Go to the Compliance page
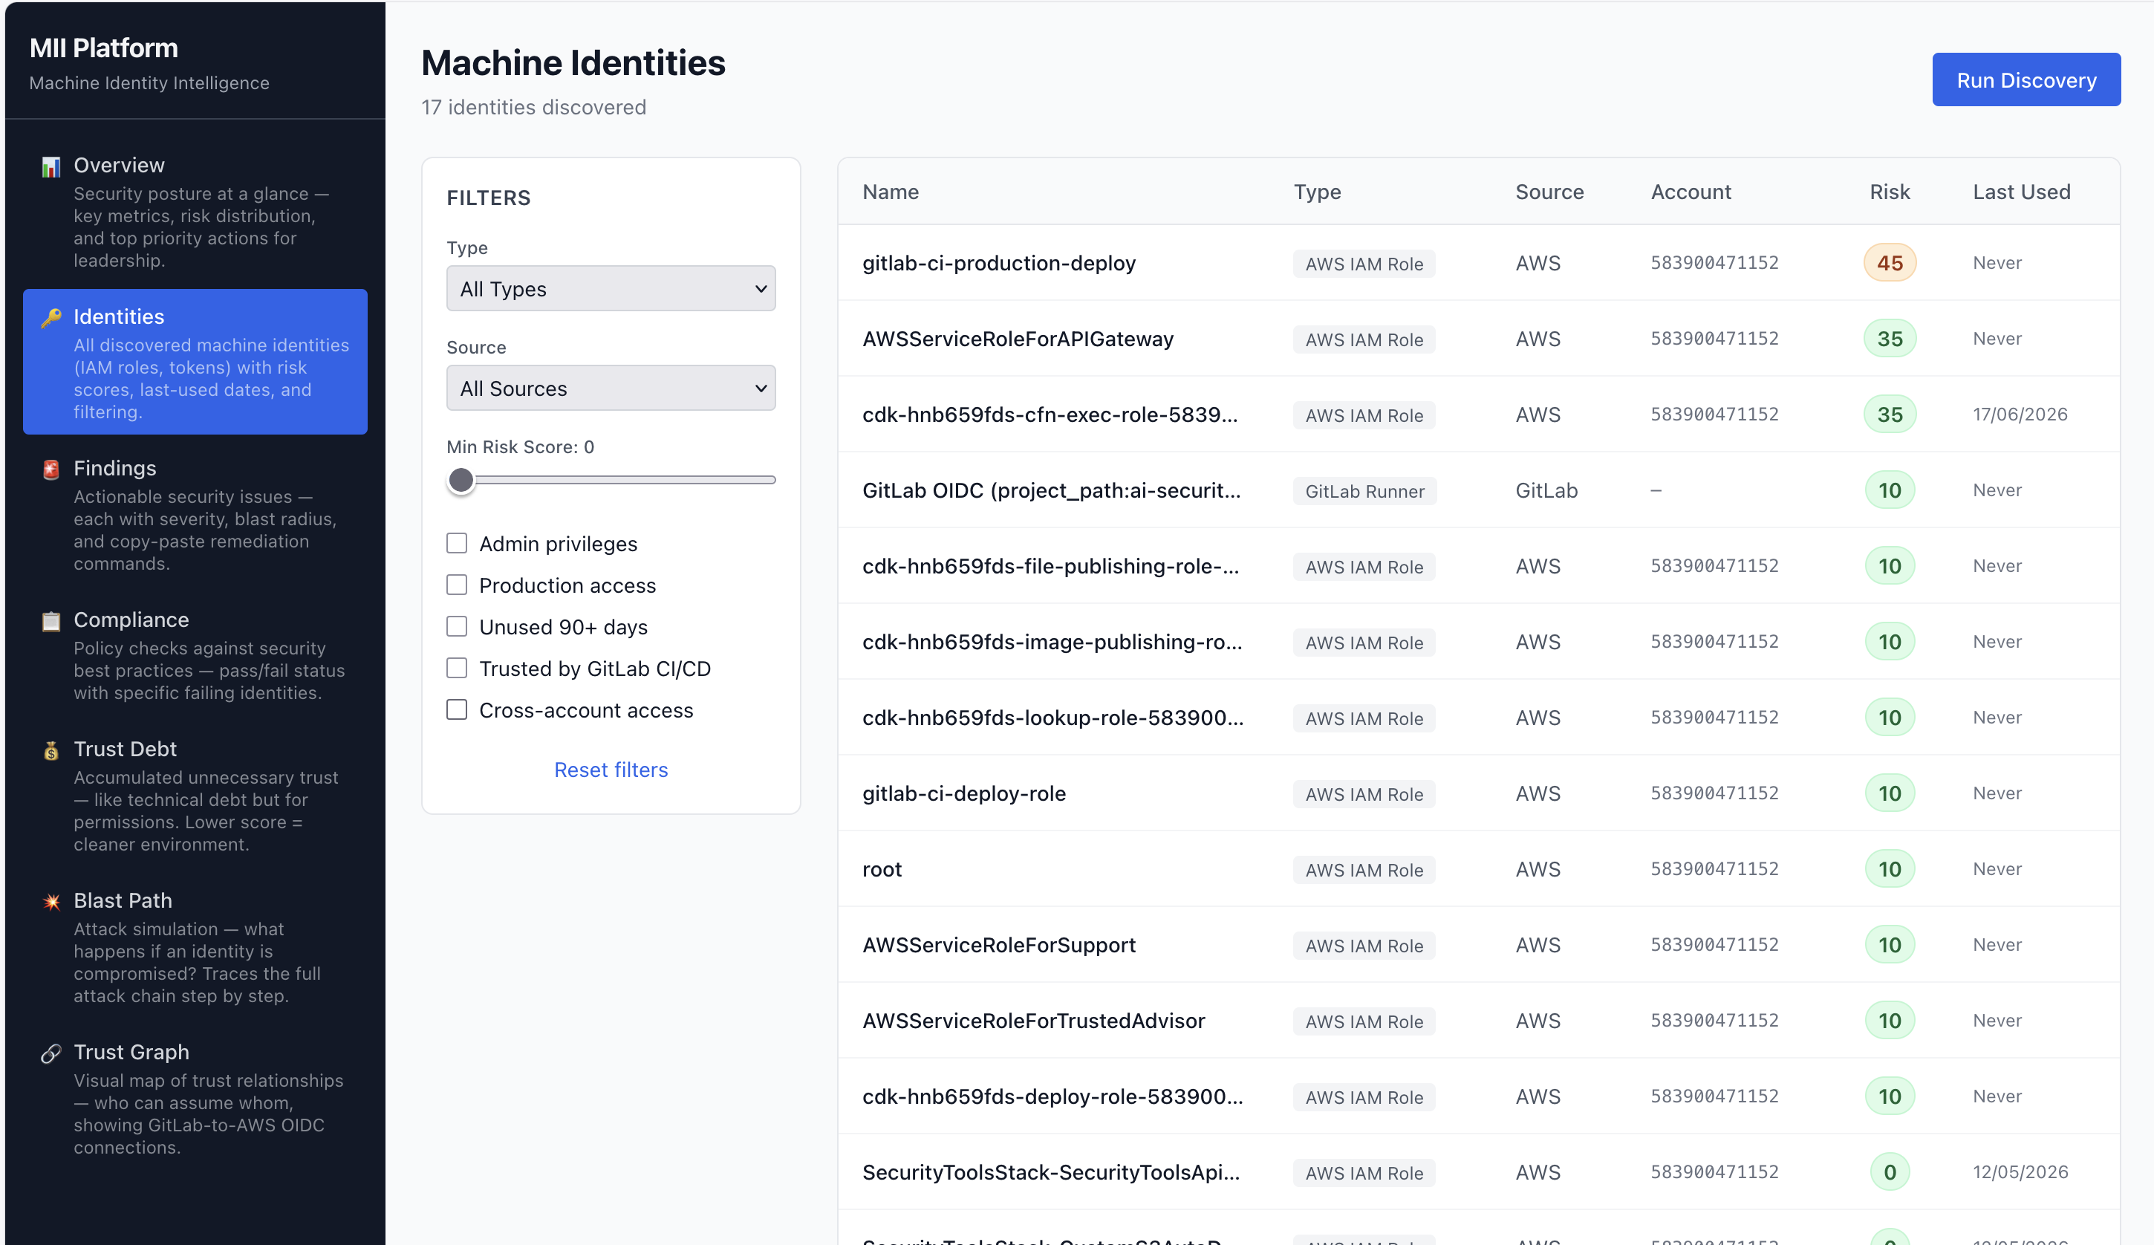The image size is (2154, 1245). click(195, 655)
